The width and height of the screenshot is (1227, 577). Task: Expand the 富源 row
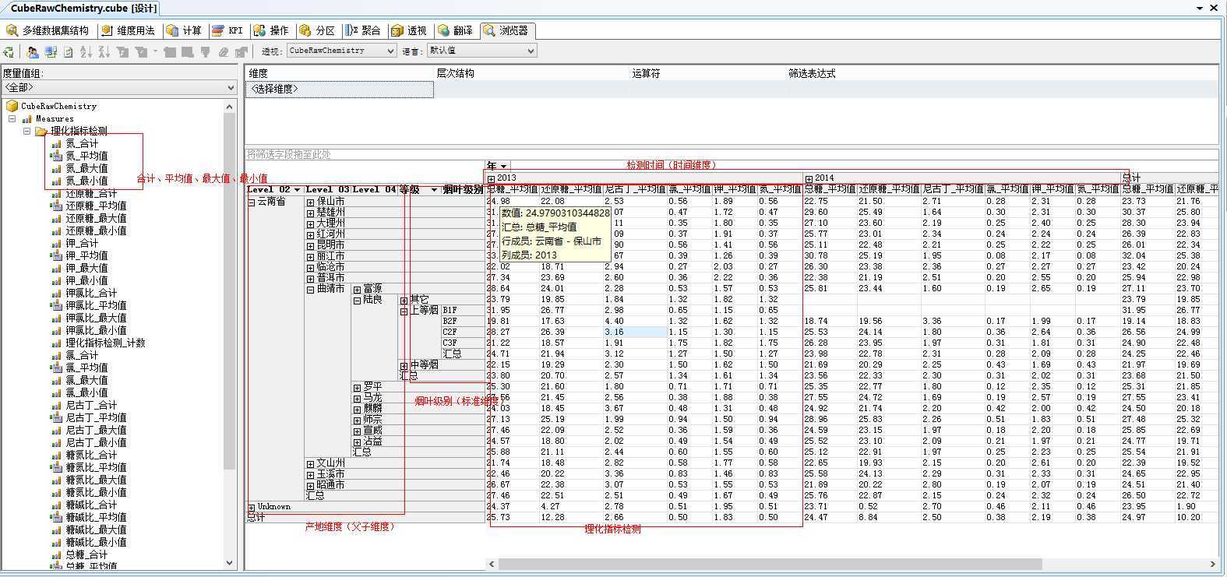(357, 289)
